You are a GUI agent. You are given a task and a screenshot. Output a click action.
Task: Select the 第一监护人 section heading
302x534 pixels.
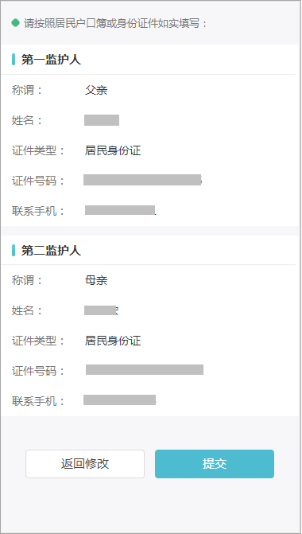coord(51,59)
